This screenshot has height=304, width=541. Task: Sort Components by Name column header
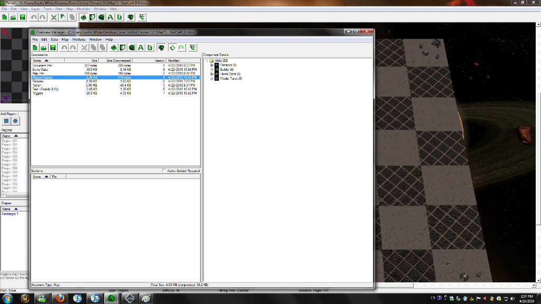tap(48, 60)
